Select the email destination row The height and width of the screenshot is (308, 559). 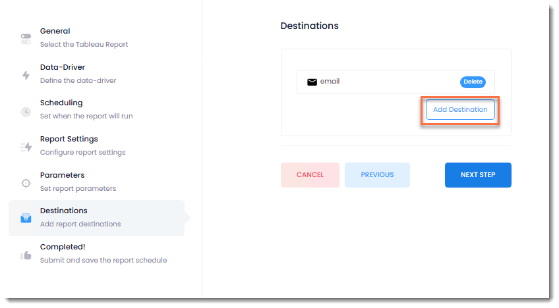coord(382,82)
